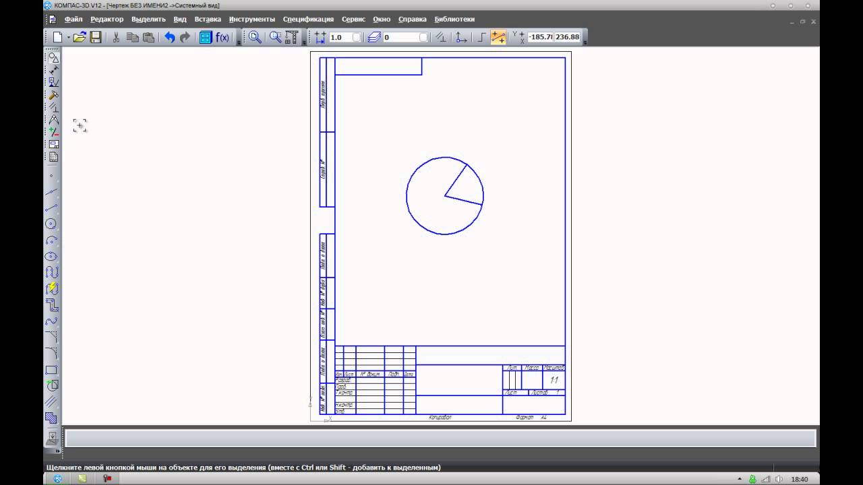The width and height of the screenshot is (863, 485).
Task: Open the Сервис menu
Action: 353,19
